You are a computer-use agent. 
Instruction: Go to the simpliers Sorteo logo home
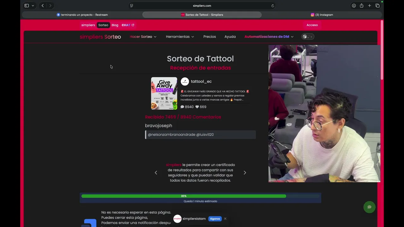tap(100, 37)
